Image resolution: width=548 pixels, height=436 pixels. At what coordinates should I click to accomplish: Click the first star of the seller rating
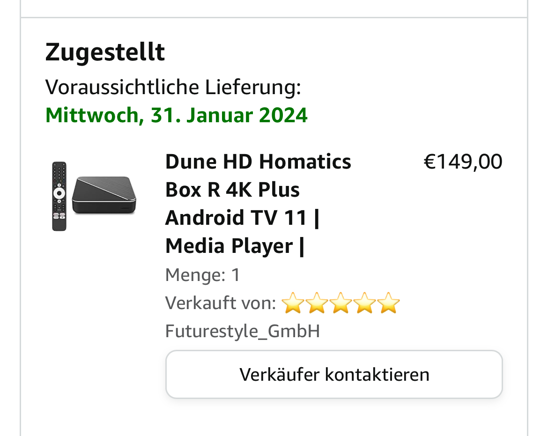pyautogui.click(x=293, y=303)
